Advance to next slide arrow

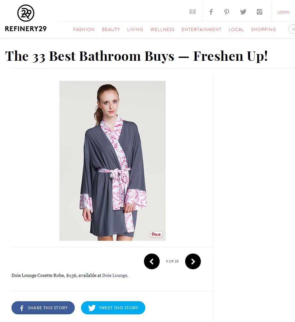[x=193, y=262]
